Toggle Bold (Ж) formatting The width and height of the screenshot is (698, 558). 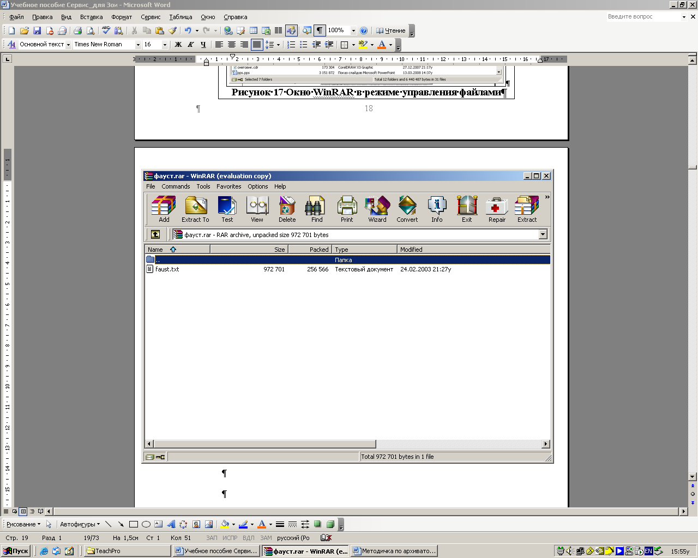click(178, 45)
